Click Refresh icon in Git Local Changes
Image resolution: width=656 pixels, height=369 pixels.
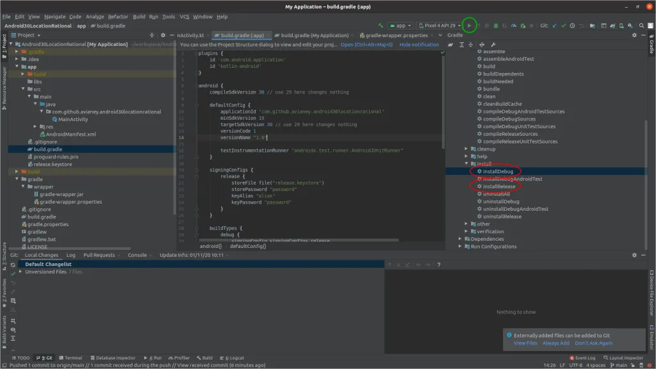[13, 265]
